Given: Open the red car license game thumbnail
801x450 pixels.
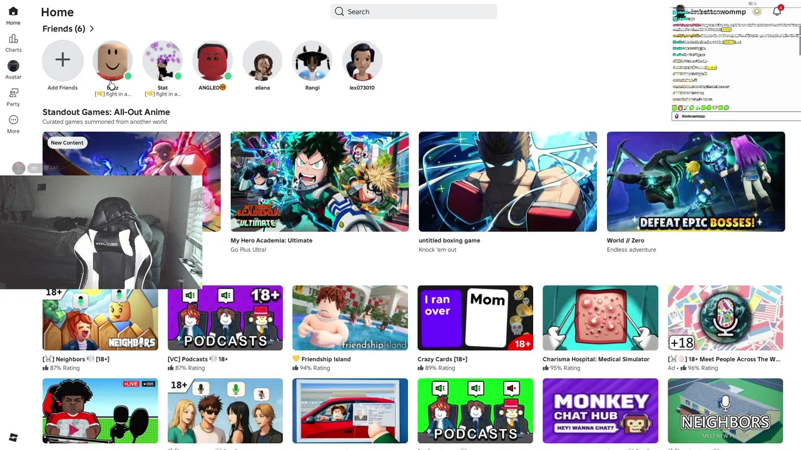Looking at the screenshot, I should pyautogui.click(x=350, y=411).
